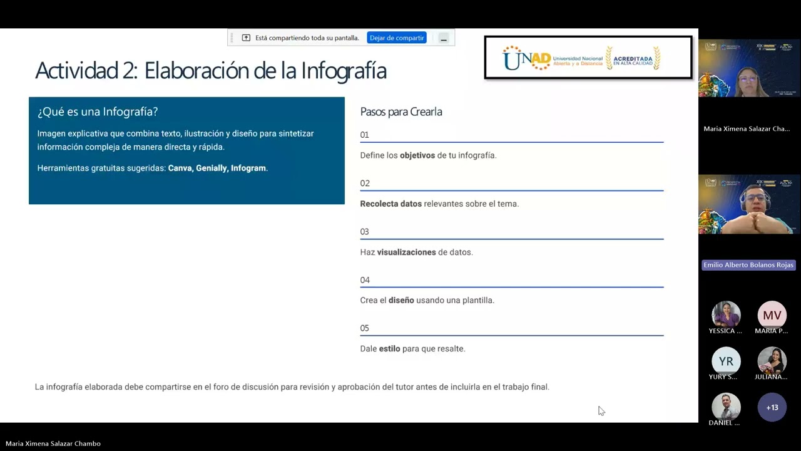Click the UNAD logo banner
Screen dimensions: 801x451
coord(588,58)
